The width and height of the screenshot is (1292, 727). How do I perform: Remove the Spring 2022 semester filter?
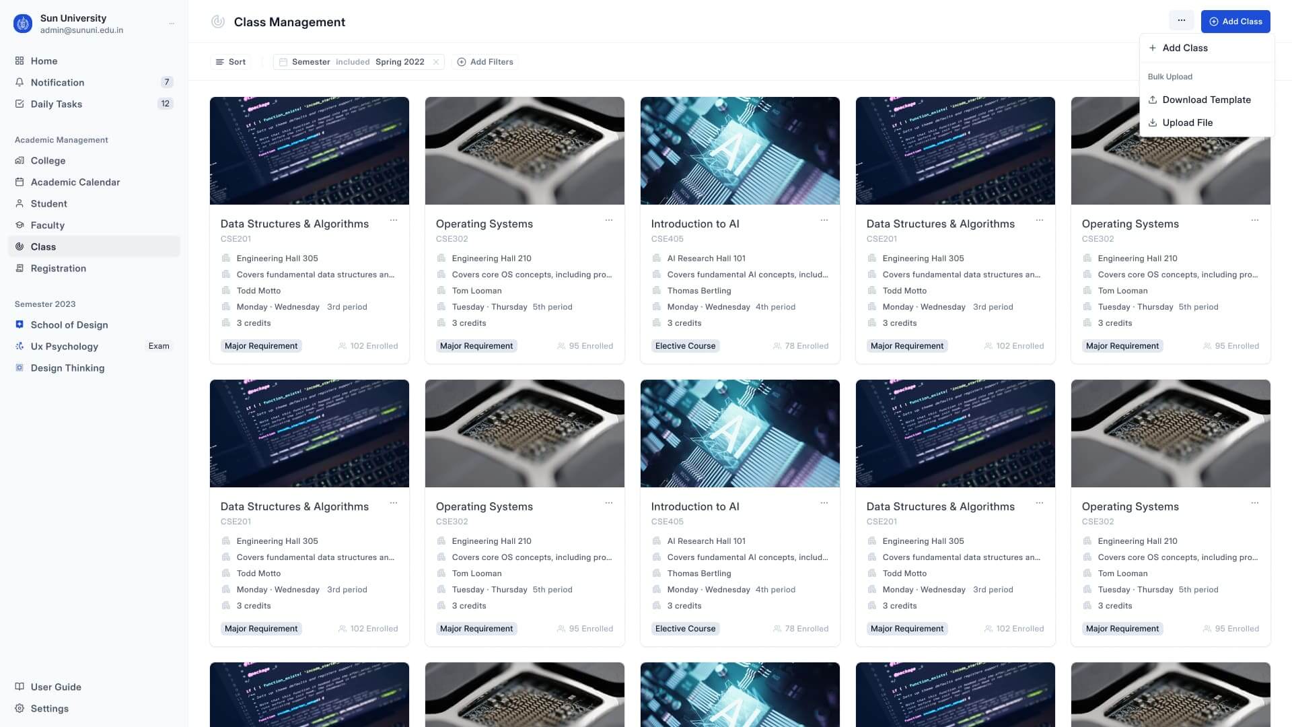[x=436, y=62]
